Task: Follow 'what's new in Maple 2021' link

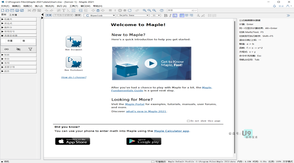Action: 146,111
